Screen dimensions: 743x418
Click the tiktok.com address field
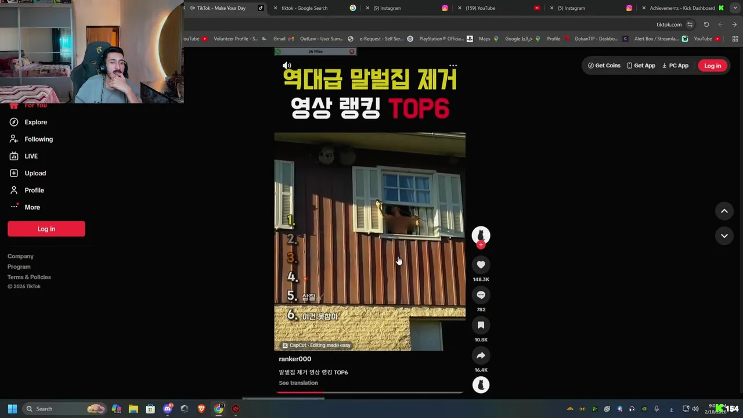tap(669, 24)
